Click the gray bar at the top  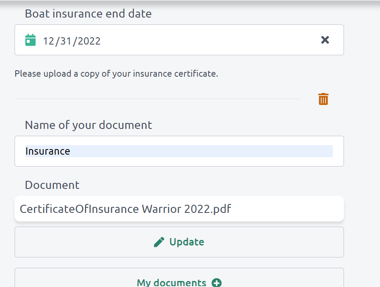(x=190, y=2)
